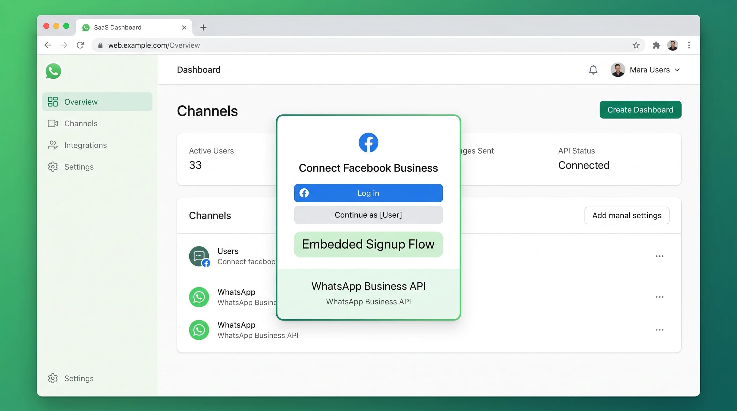Open the browser three-dot menu
Screen dimensions: 737x411
point(689,45)
